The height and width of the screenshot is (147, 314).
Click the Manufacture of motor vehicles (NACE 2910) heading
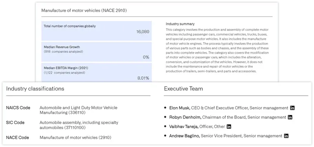[x=84, y=11]
